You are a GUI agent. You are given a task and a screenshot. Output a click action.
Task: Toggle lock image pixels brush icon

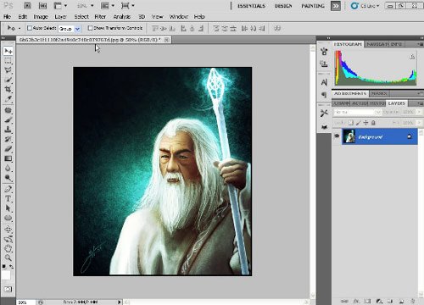pyautogui.click(x=358, y=123)
